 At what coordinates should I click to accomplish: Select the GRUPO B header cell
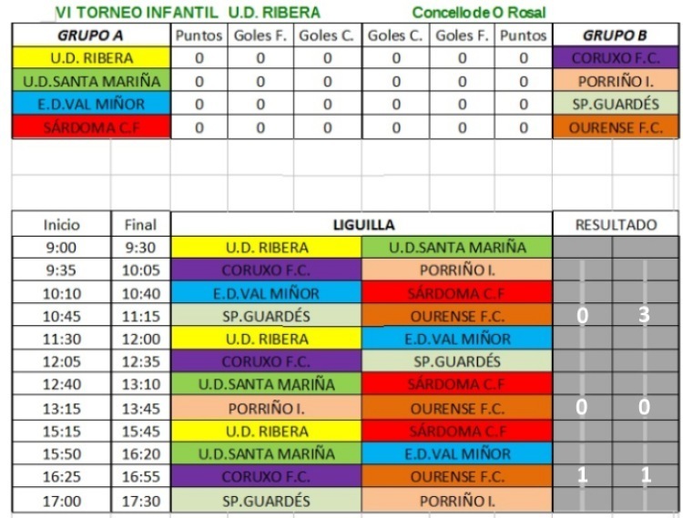pos(616,36)
